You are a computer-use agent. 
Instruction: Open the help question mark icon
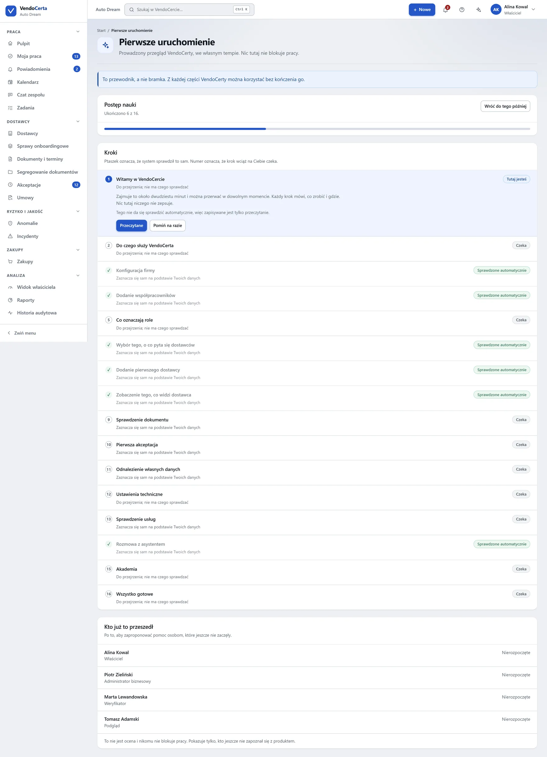coord(462,10)
